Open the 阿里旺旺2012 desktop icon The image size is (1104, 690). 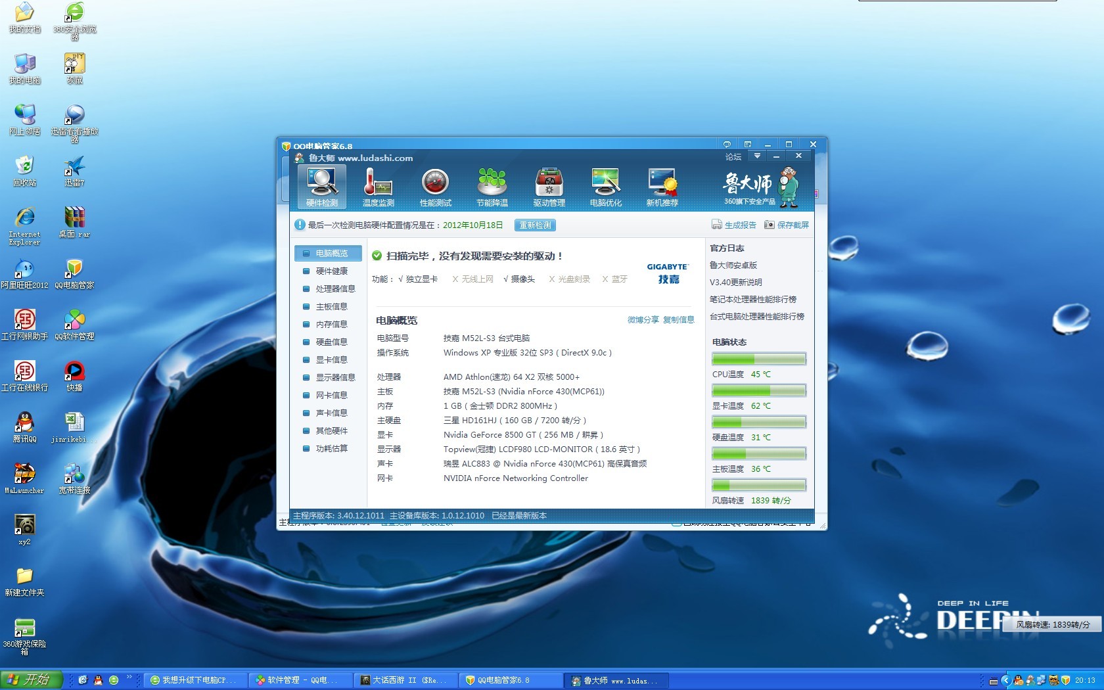[x=24, y=274]
